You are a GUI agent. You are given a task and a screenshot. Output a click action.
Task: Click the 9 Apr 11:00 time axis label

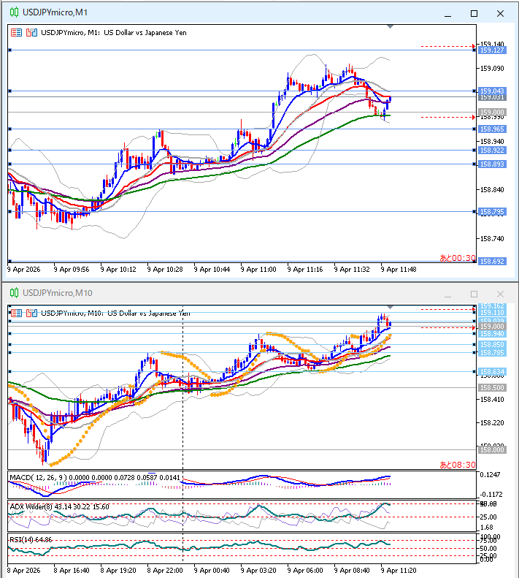258,270
